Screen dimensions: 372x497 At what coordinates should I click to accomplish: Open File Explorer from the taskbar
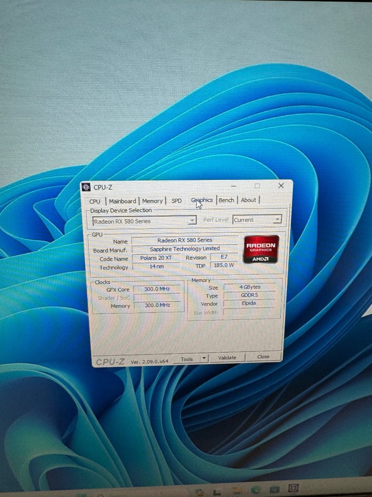237,491
